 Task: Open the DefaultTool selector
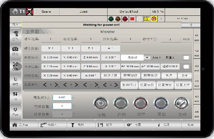(x=129, y=12)
